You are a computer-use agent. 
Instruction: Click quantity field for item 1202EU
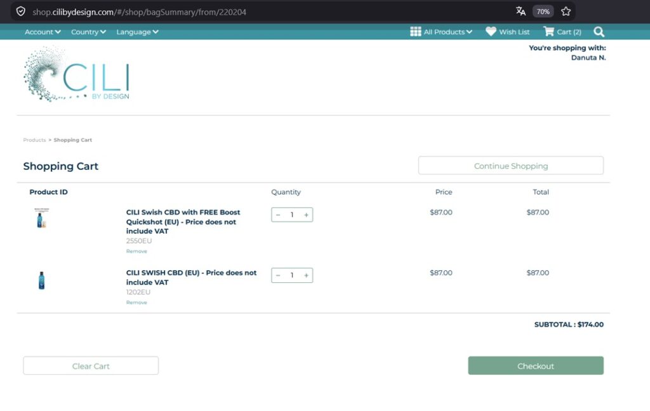pos(292,275)
